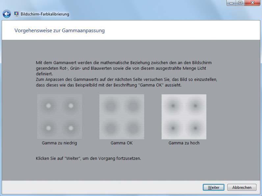Image resolution: width=262 pixels, height=196 pixels.
Task: Click the 'Gamma zu hoch' caption
Action: pyautogui.click(x=184, y=143)
